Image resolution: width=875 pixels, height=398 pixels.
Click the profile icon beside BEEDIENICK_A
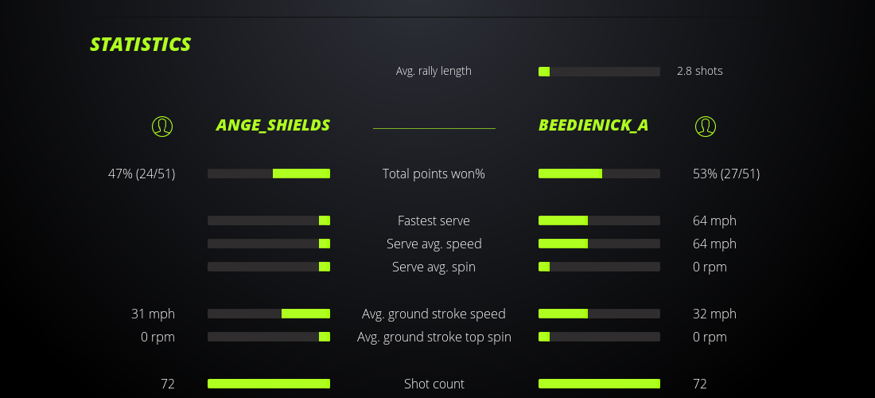point(706,126)
